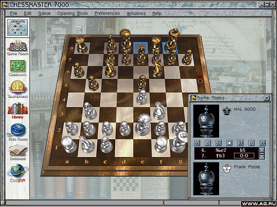Select the white rook on a1
The height and width of the screenshot is (207, 277).
(x=69, y=144)
